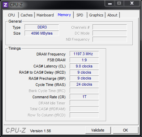Click the RAS# Precharge (tRP) label
142x137 pixels.
click(47, 78)
